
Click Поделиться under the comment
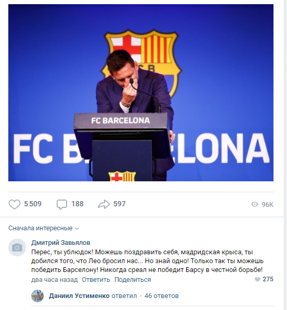click(x=133, y=280)
